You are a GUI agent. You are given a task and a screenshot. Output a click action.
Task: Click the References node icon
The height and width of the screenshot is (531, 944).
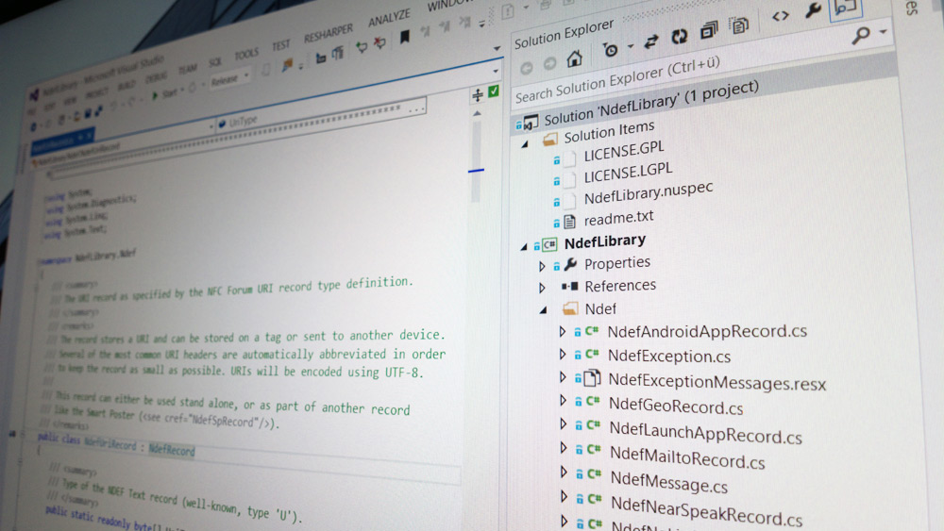point(569,286)
